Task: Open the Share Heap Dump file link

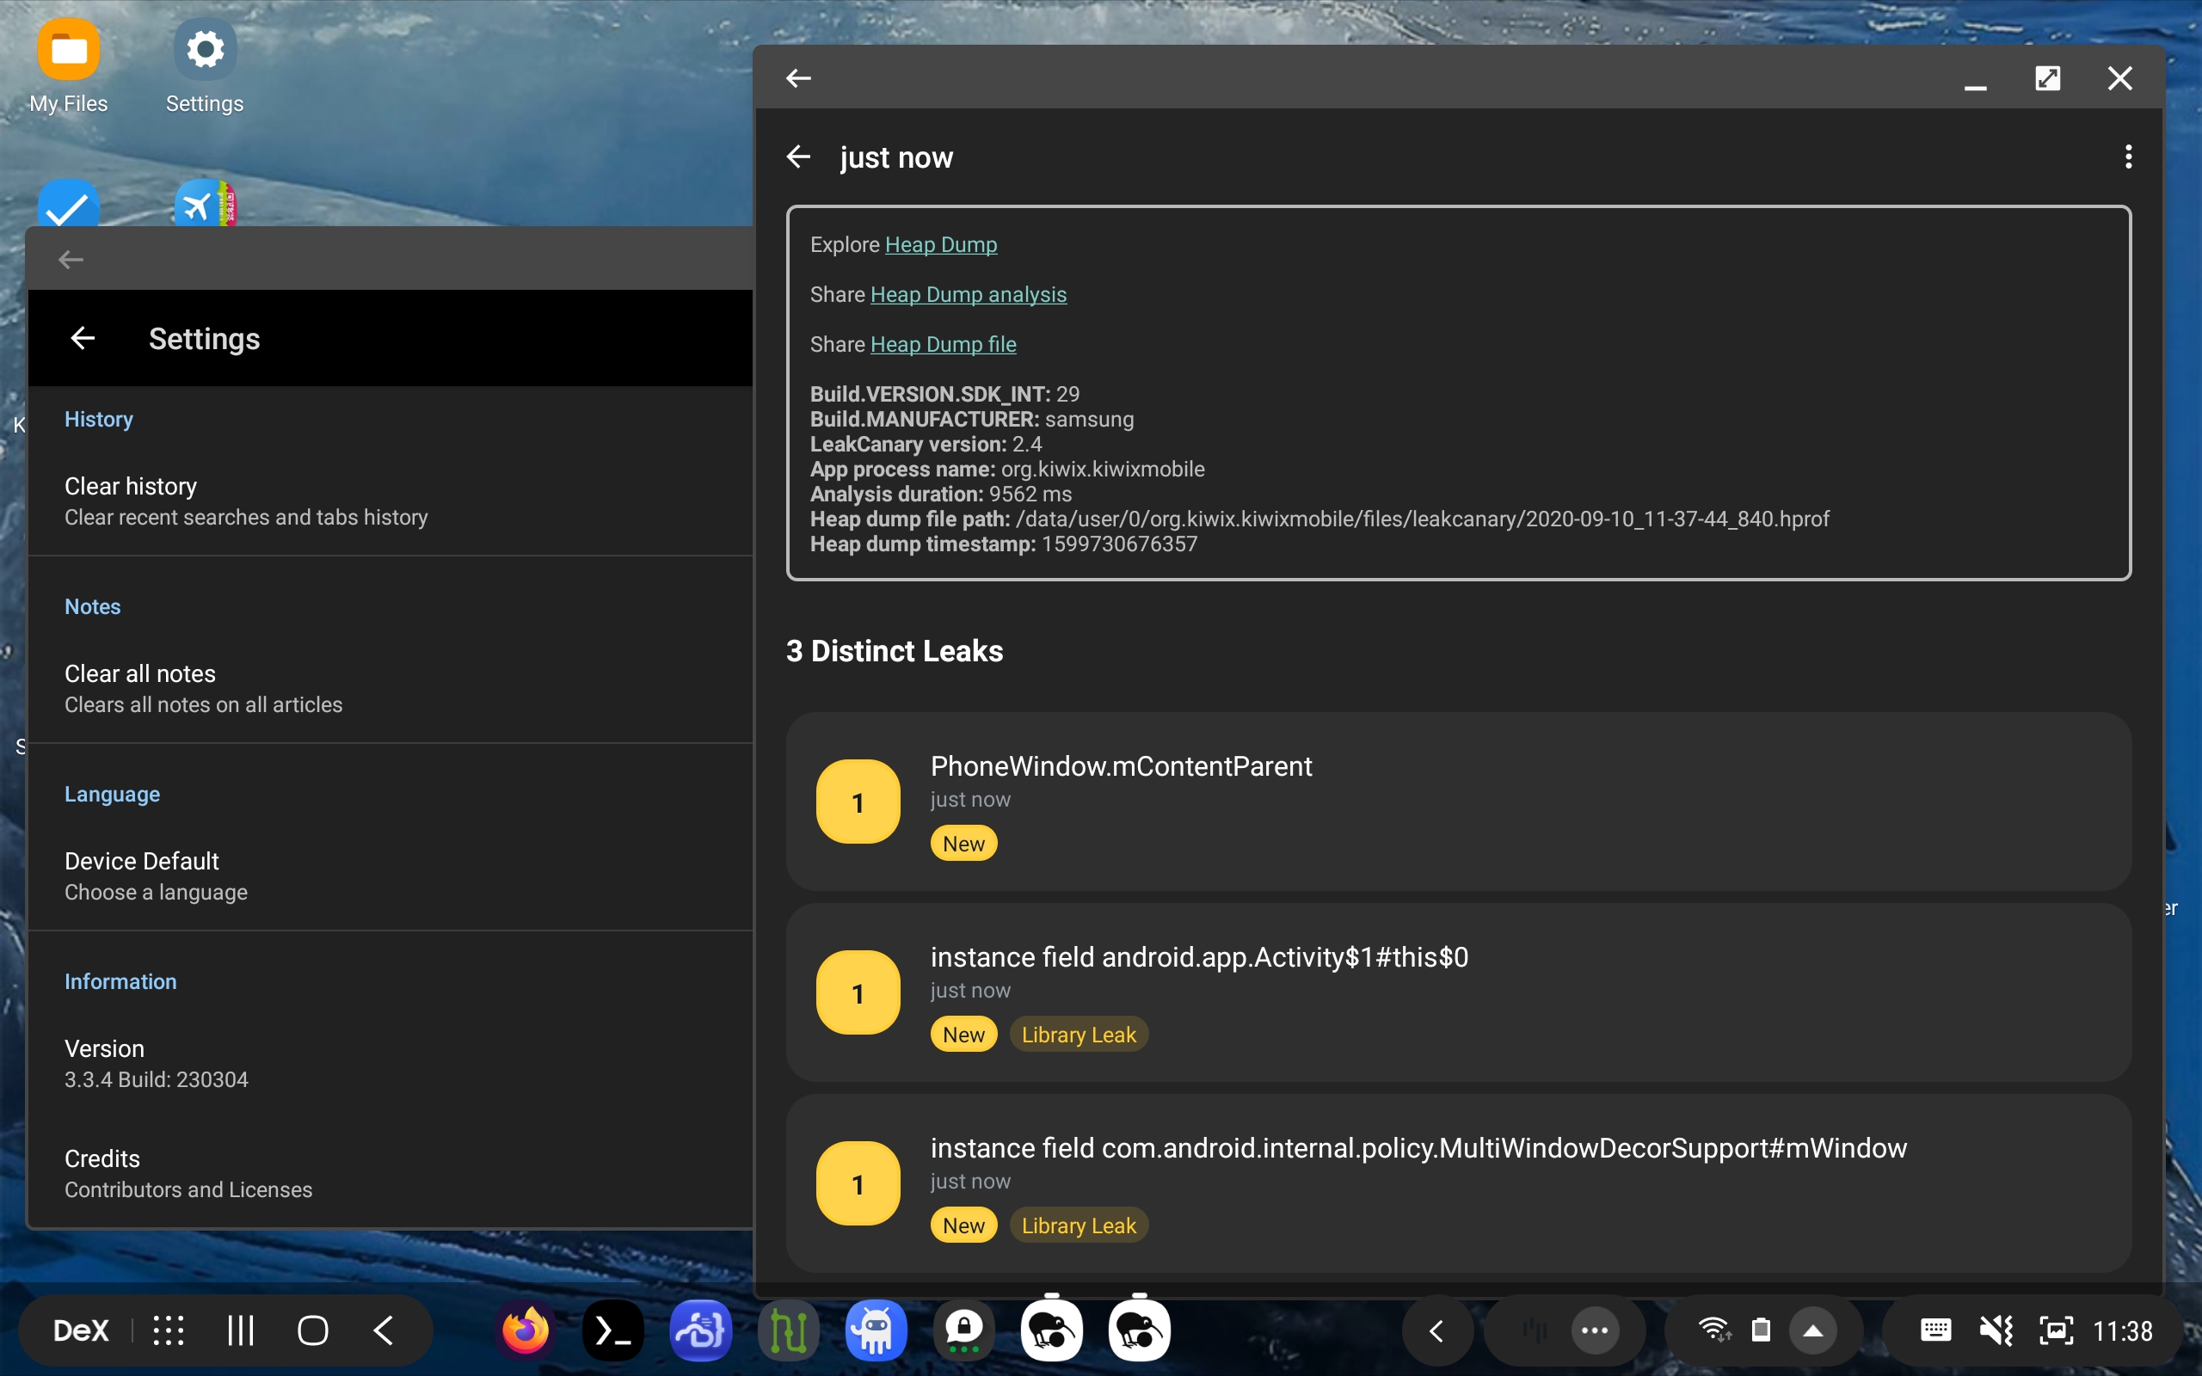Action: click(x=944, y=345)
